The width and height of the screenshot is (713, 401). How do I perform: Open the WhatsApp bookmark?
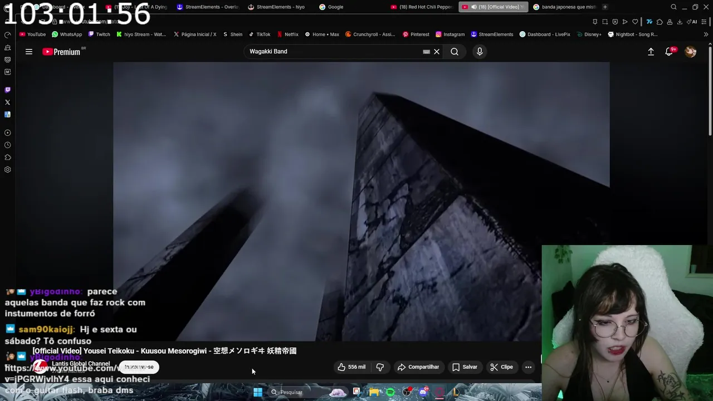coord(67,35)
